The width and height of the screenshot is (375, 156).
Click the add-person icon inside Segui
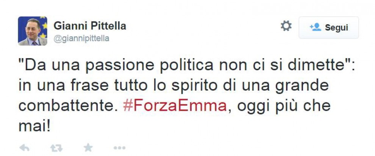tap(315, 27)
